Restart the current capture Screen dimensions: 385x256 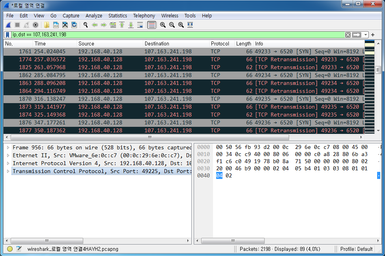coord(26,25)
